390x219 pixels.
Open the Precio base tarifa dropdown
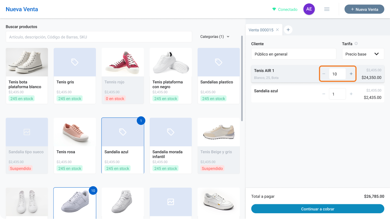[363, 54]
